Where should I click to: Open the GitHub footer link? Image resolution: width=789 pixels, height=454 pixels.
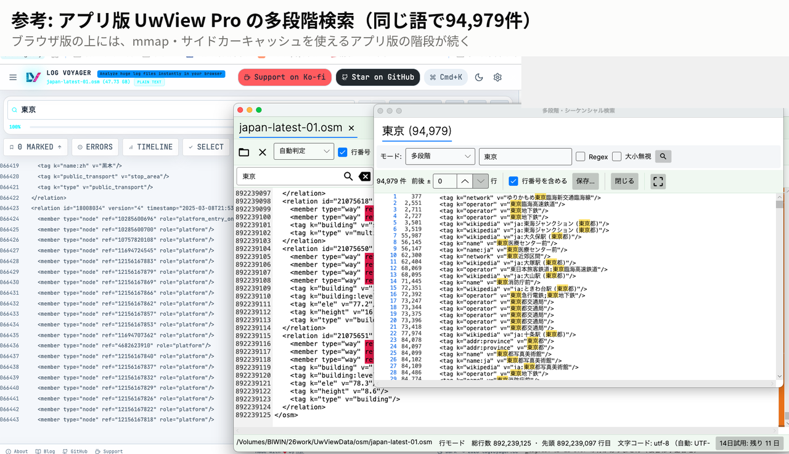click(x=75, y=451)
